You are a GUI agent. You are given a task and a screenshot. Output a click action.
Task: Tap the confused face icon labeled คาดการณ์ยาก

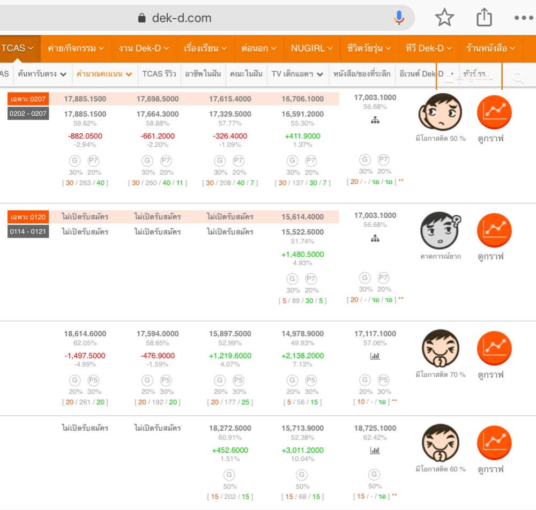(x=440, y=230)
